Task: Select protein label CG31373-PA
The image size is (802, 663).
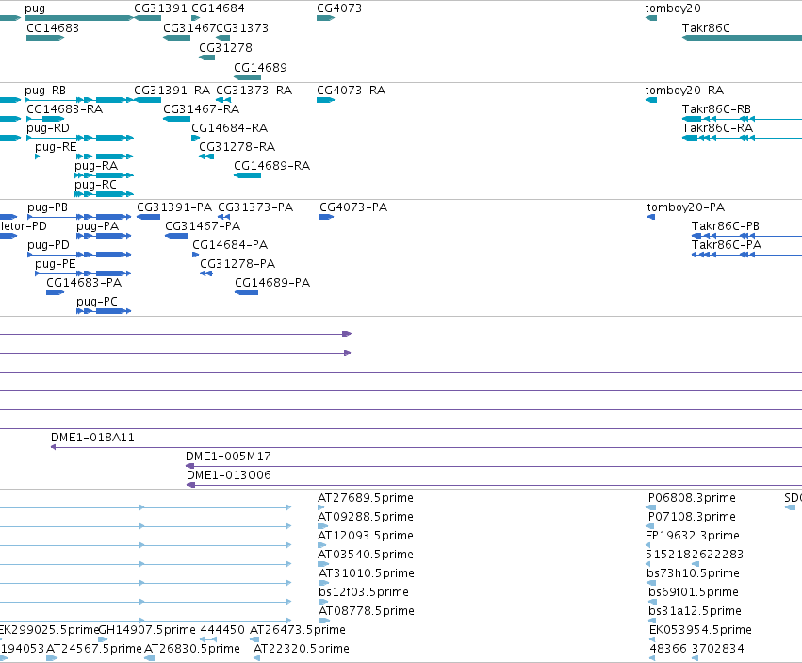Action: 255,207
